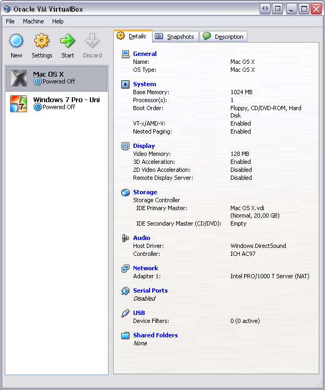Screen dimensions: 325x390
Task: Open Settings via the gear icon
Action: 41,42
